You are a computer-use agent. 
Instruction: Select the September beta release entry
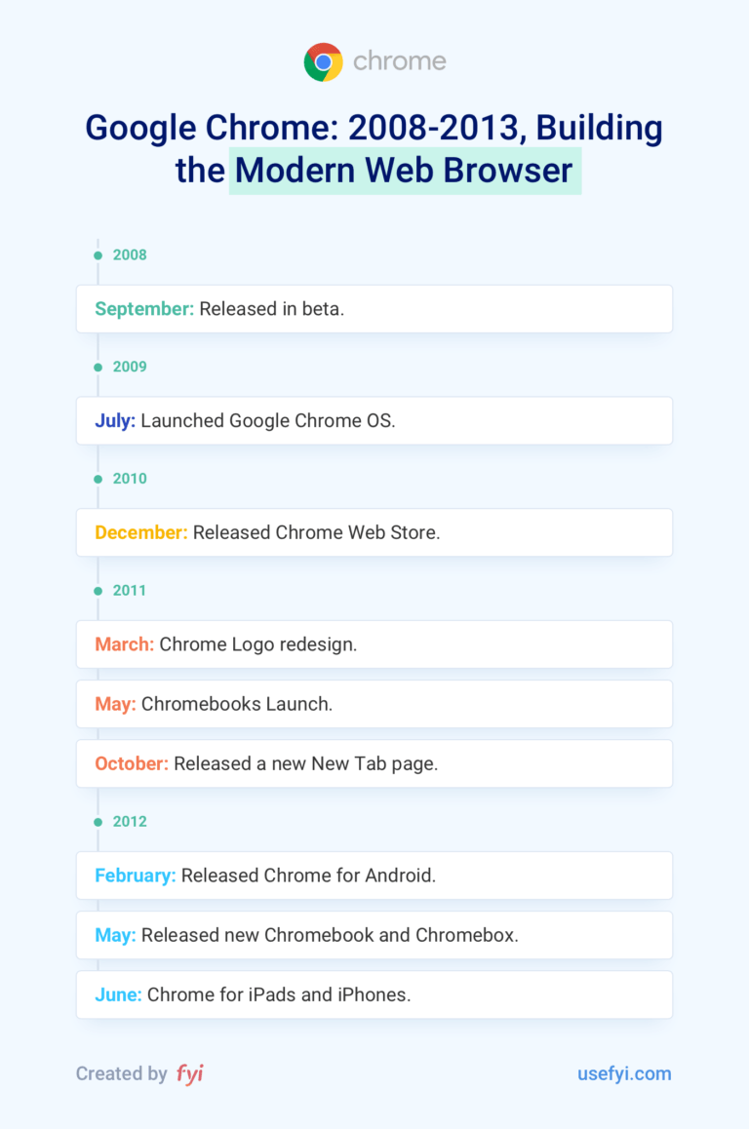pyautogui.click(x=374, y=309)
